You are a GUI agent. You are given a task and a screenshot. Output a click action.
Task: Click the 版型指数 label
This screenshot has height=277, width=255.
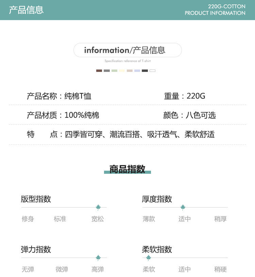36,199
